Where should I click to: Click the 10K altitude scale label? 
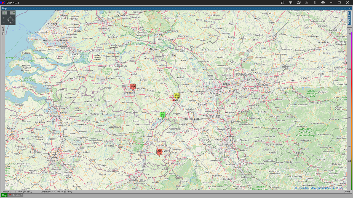tap(349, 147)
